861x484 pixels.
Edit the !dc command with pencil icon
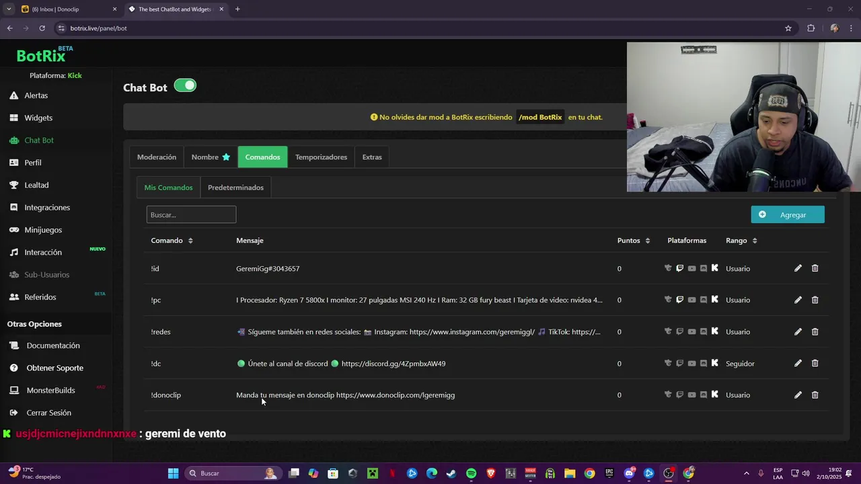click(x=798, y=363)
